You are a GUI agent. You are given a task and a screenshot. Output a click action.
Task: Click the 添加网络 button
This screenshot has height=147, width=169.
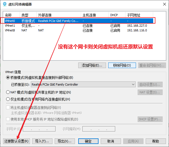[x=92, y=65]
